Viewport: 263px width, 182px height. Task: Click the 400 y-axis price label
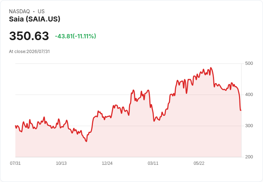[249, 95]
